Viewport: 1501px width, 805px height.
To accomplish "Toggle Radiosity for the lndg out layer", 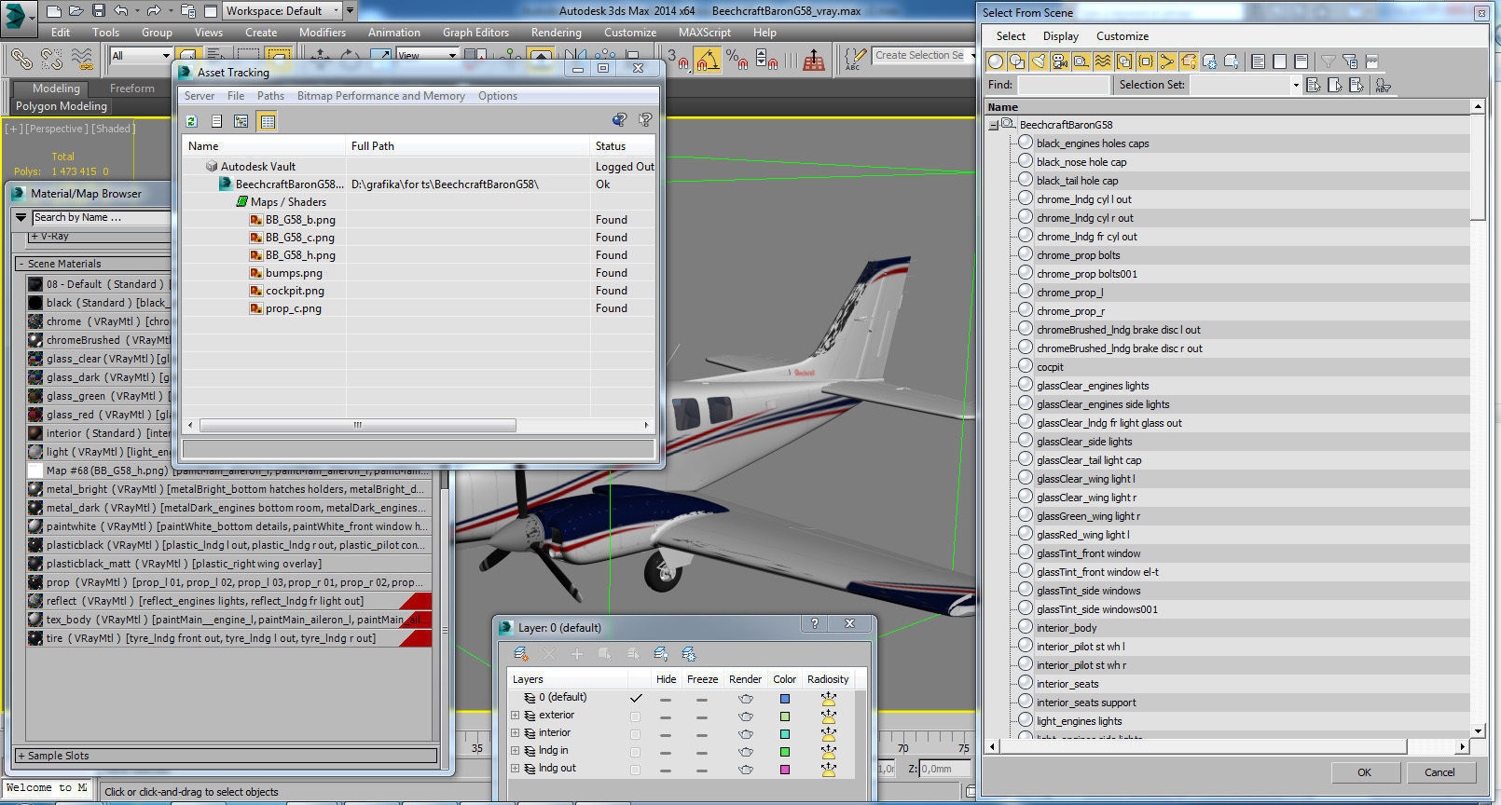I will (828, 770).
